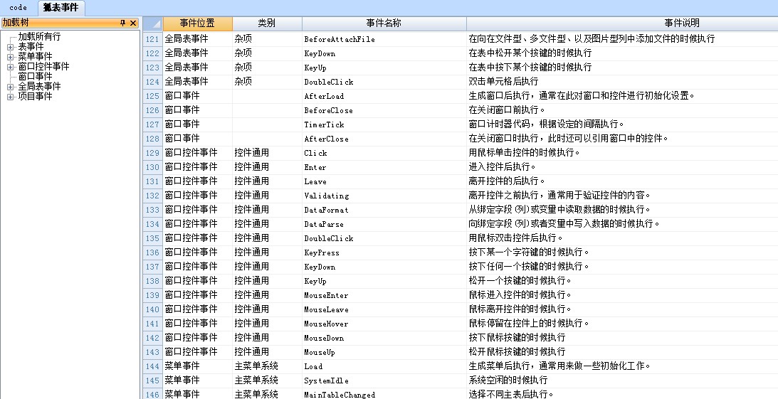The width and height of the screenshot is (778, 399).
Task: Select 加载所有行 in the load tree
Action: [x=39, y=37]
